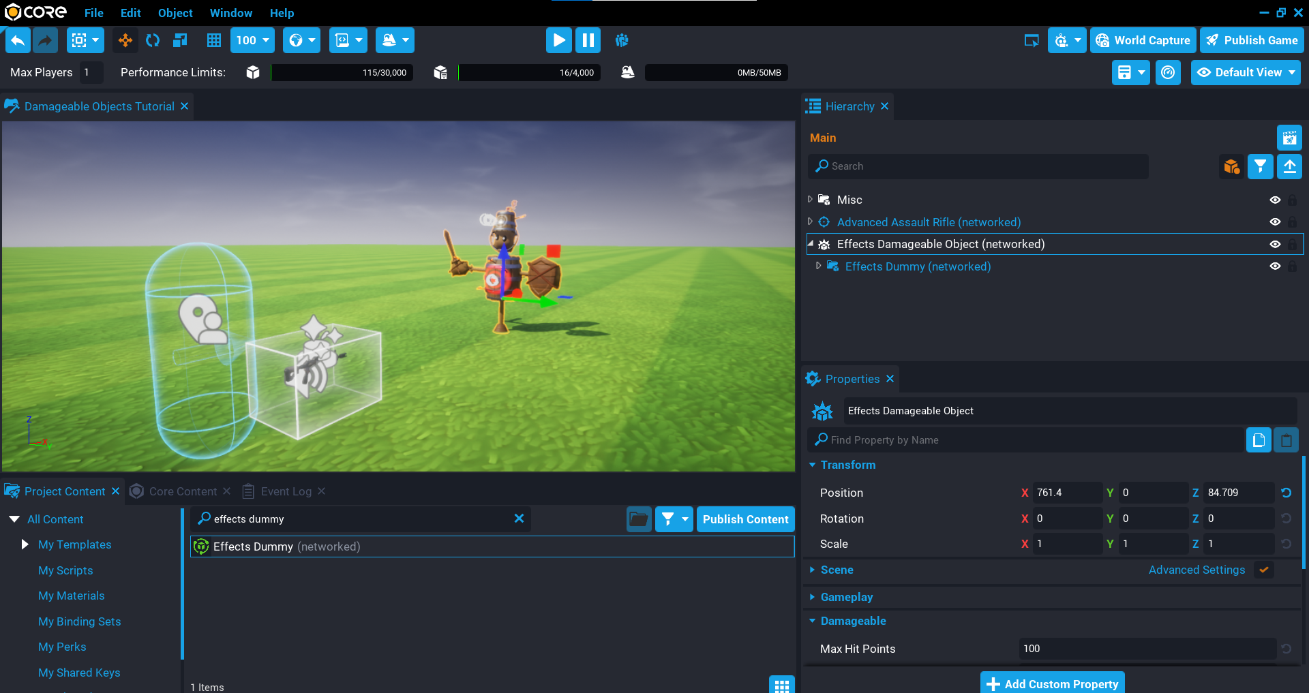Copy properties using the copy icon
The width and height of the screenshot is (1309, 693).
[x=1259, y=440]
